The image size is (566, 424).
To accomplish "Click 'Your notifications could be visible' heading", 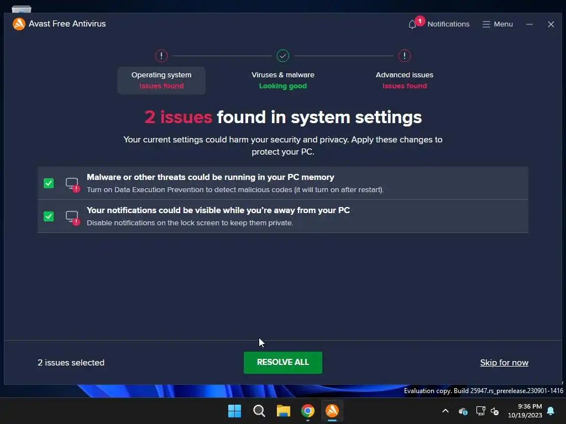I will coord(218,210).
